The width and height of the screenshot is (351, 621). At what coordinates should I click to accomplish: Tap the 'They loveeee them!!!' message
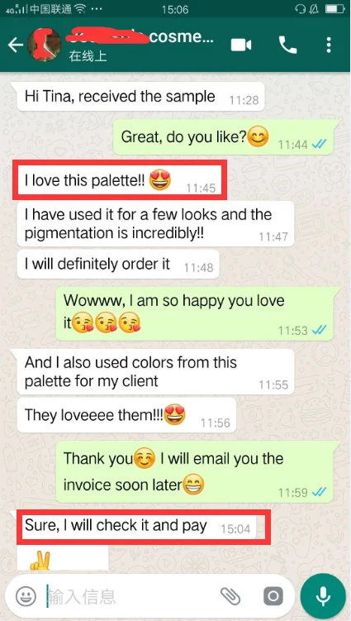[126, 415]
